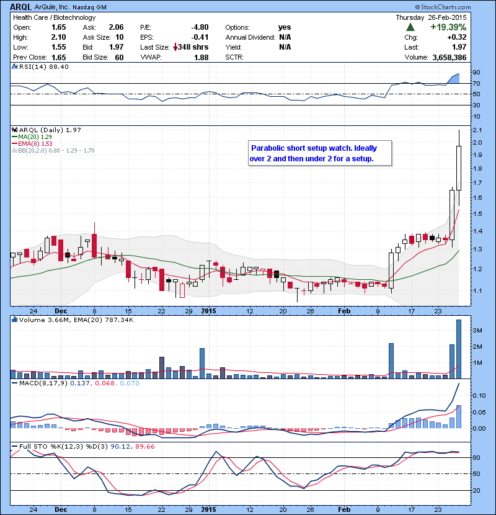This screenshot has width=496, height=515.
Task: Click the Dec label on price chart axis
Action: [60, 310]
